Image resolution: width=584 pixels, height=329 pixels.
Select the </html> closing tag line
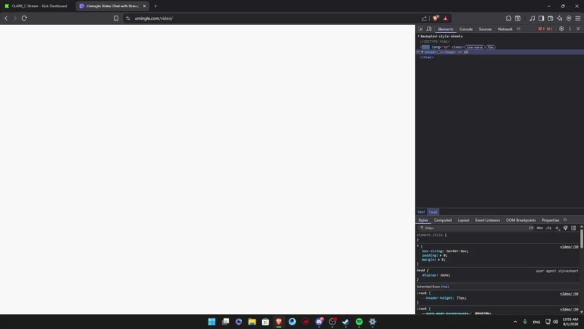click(427, 58)
